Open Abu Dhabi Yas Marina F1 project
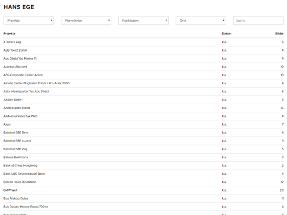Screen dimensions: 287x215 [20, 58]
